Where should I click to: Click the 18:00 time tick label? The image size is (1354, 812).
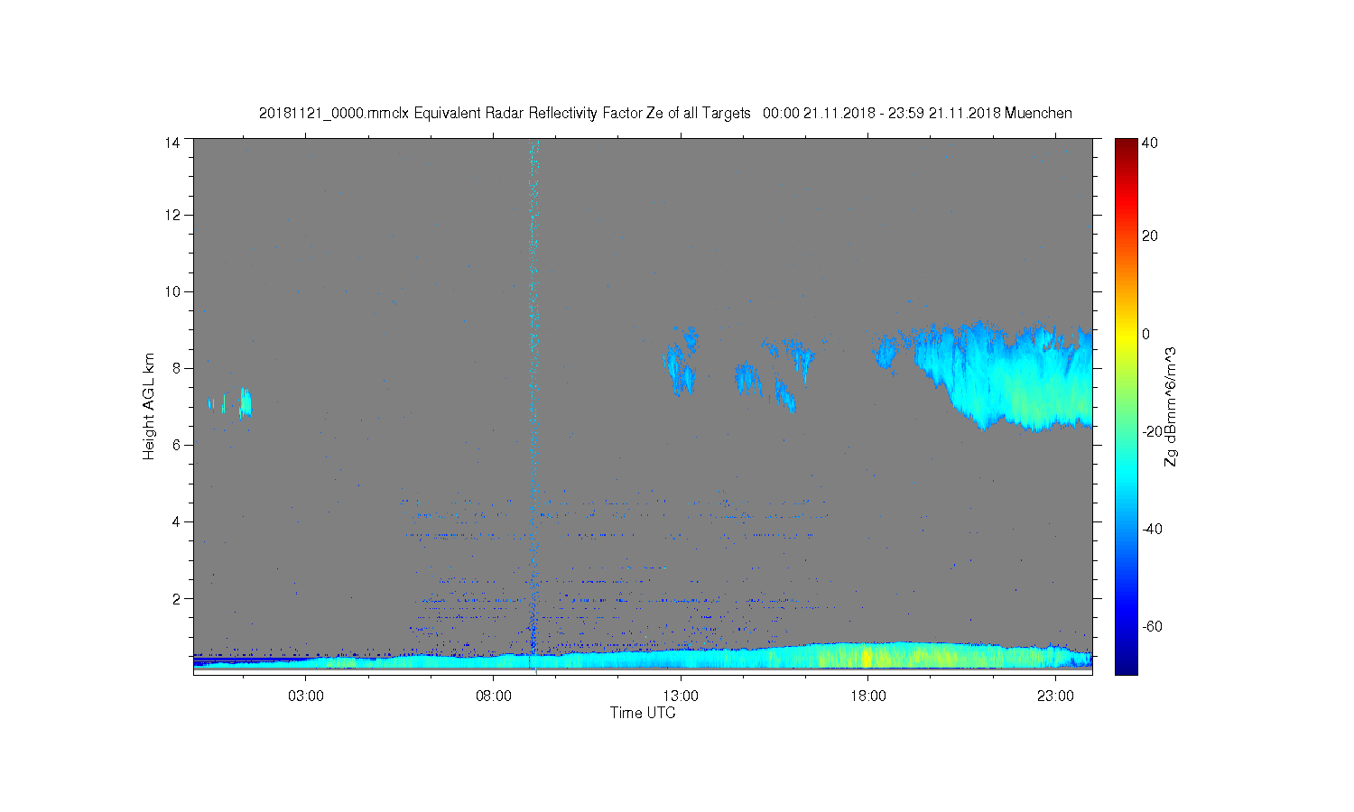[x=868, y=697]
